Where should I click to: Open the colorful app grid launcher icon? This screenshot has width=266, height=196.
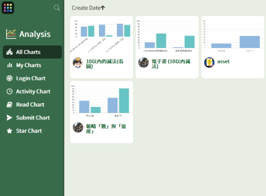pos(8,8)
